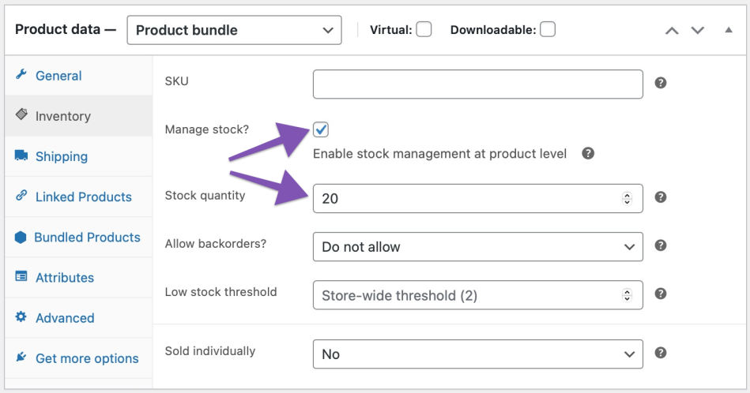
Task: Click the Low stock threshold help icon
Action: (x=661, y=294)
